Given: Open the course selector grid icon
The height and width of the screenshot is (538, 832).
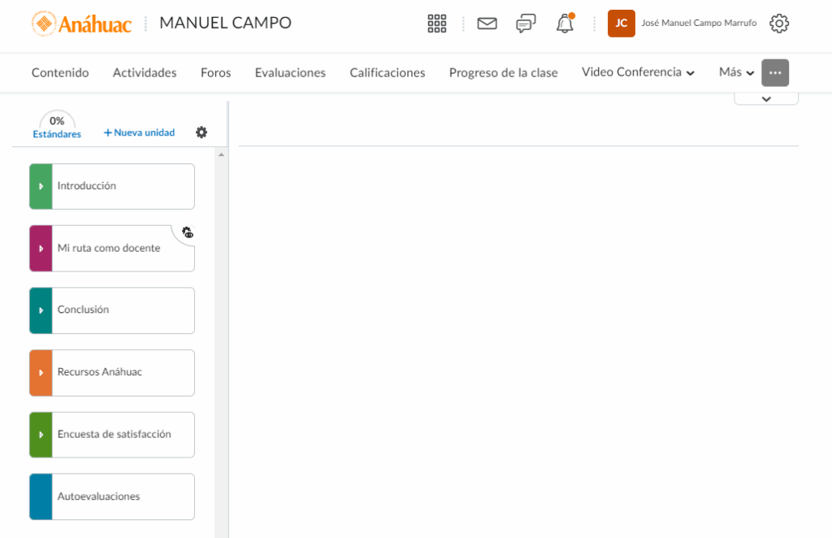Looking at the screenshot, I should pos(437,24).
